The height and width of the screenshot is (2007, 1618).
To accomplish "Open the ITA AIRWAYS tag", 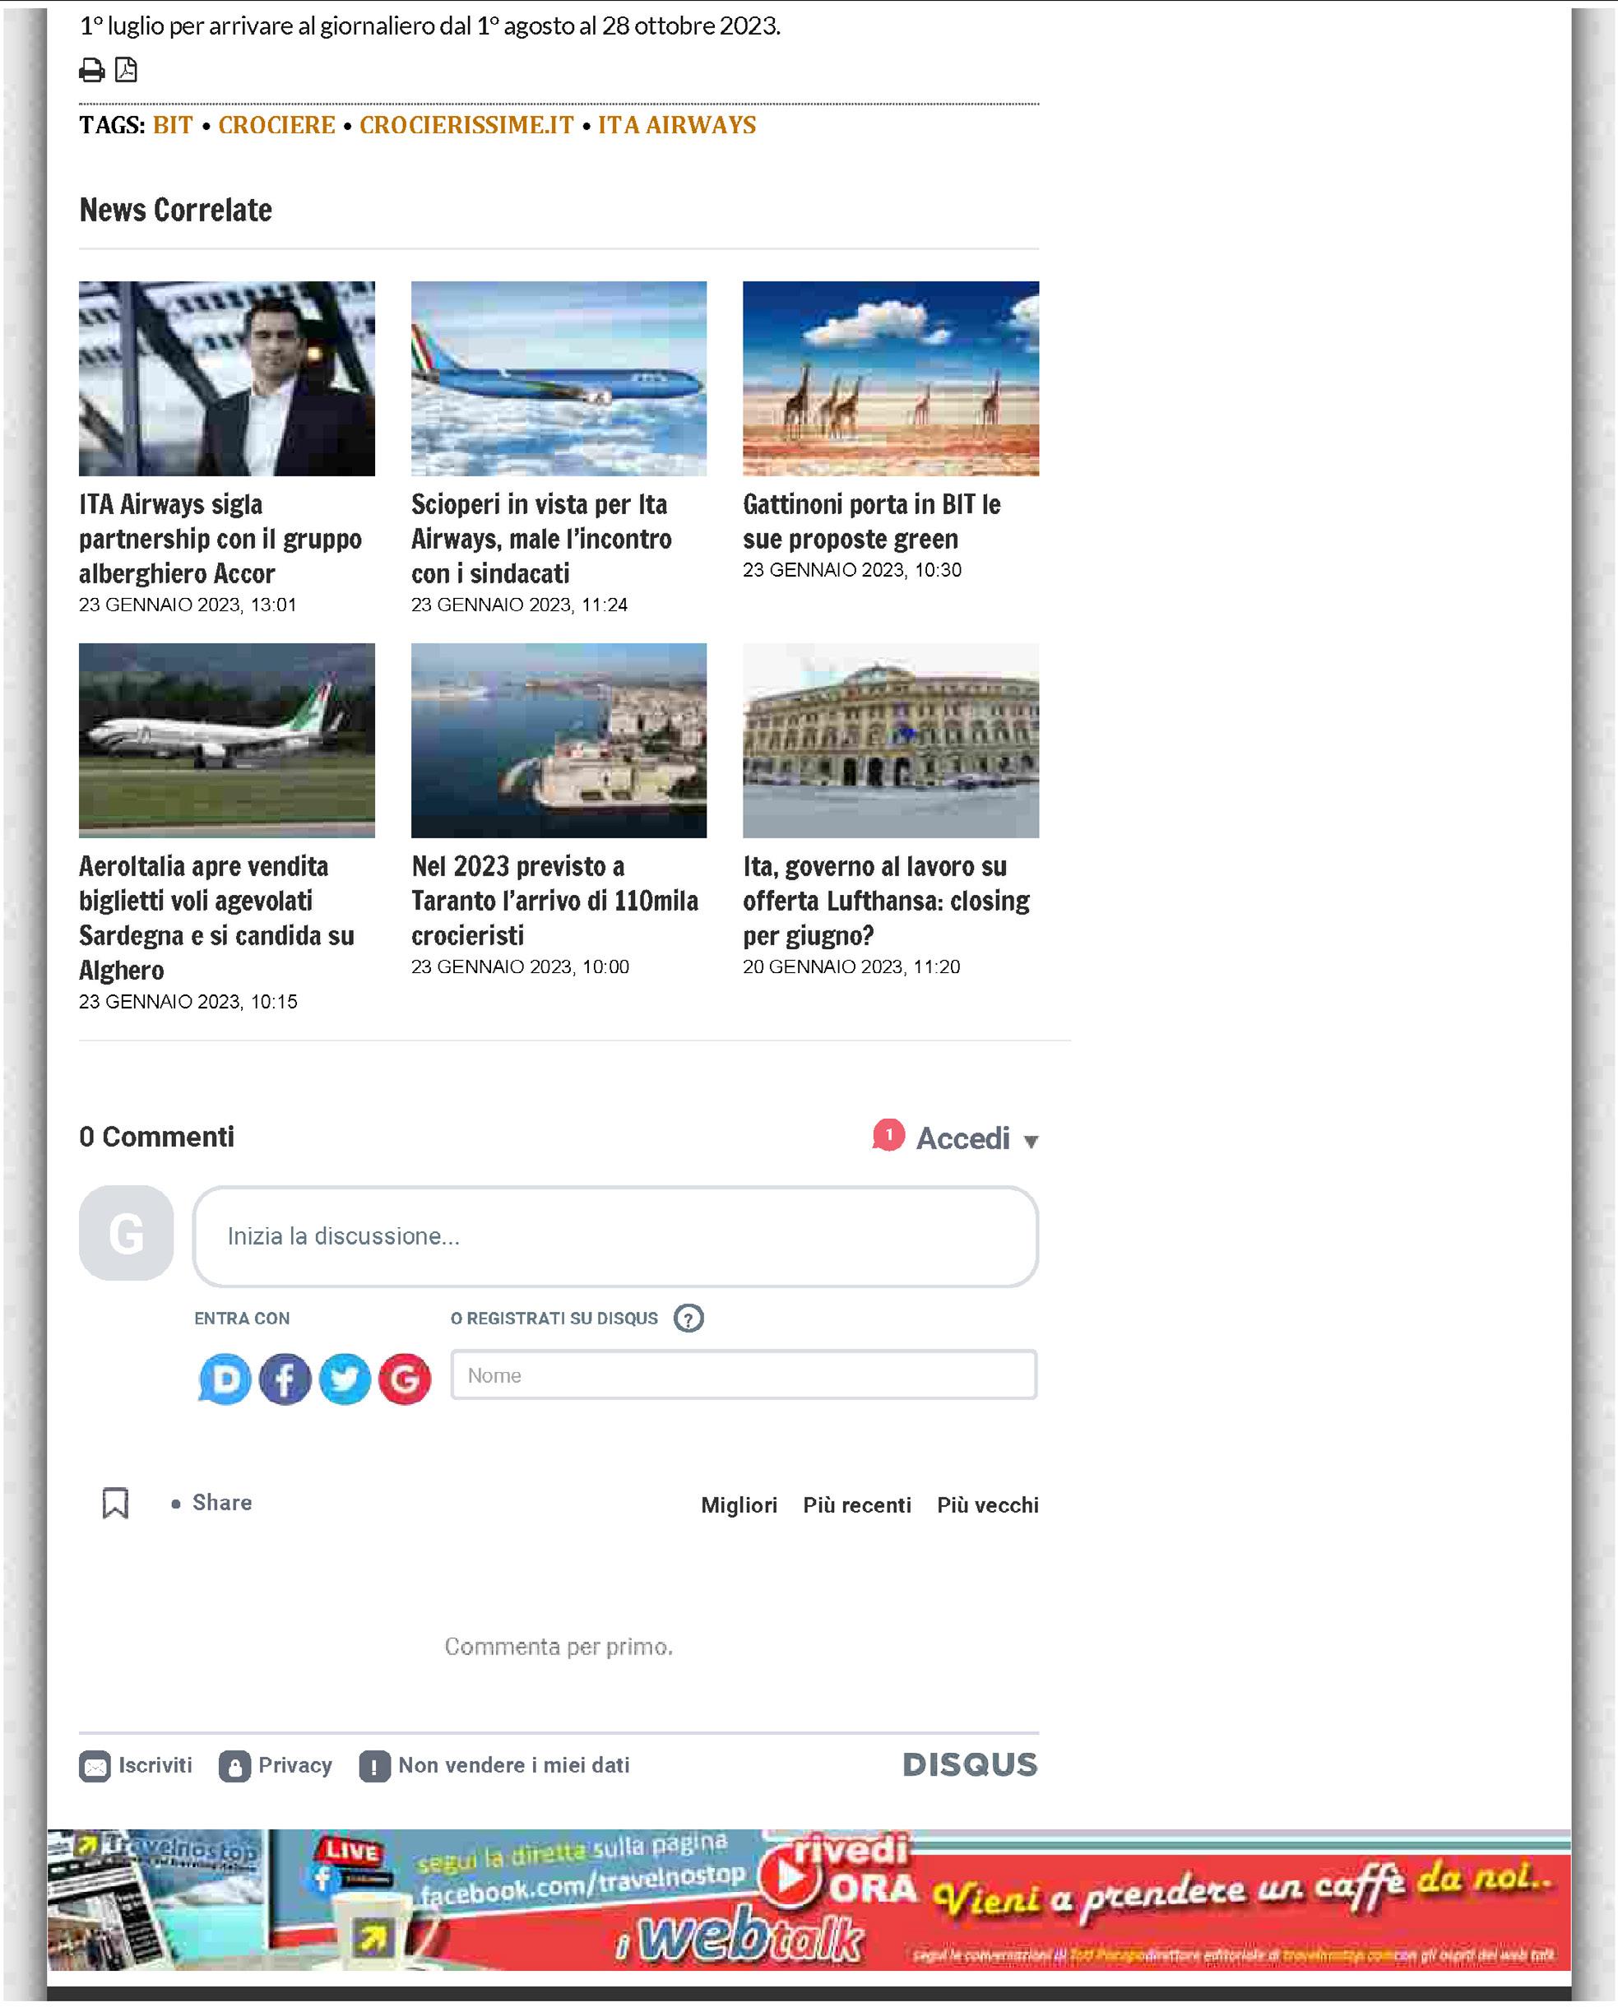I will pos(677,126).
